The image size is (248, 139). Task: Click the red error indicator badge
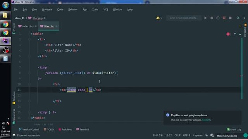[x=228, y=34]
